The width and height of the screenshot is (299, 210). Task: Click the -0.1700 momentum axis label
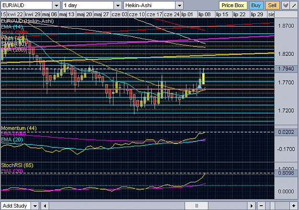tap(286, 149)
